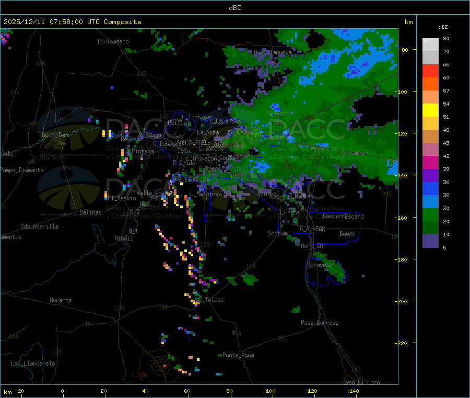Click the -80 km vertical axis tick
Viewport: 470px width, 398px height.
click(x=405, y=50)
